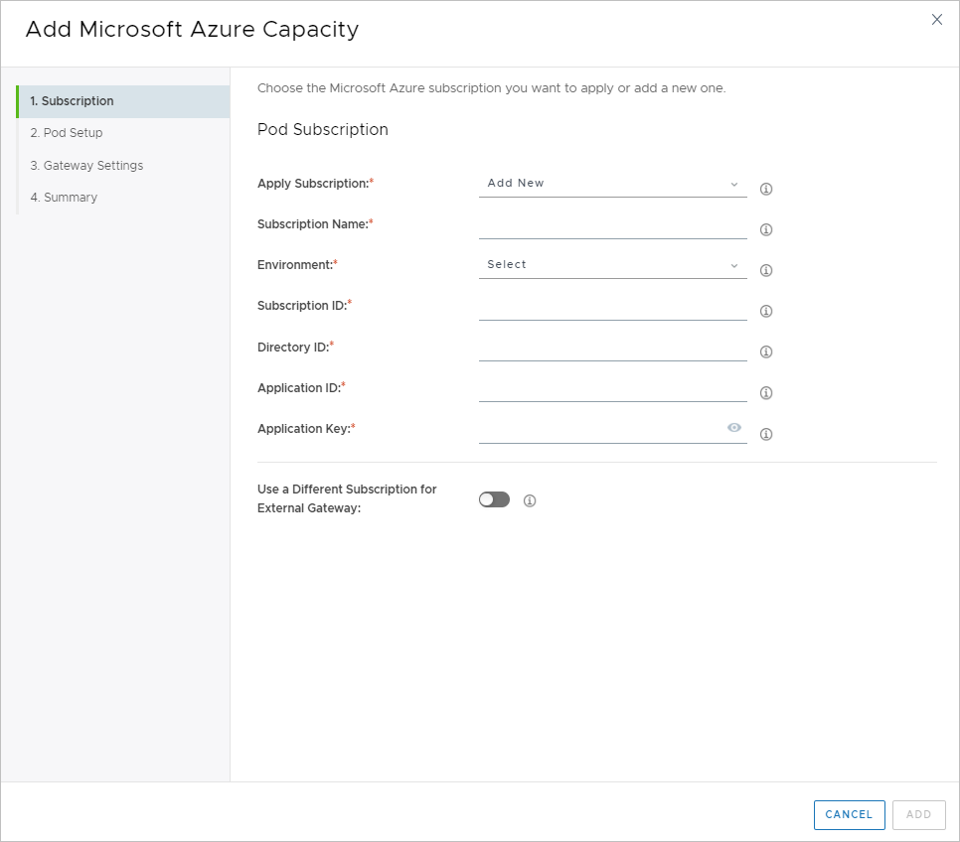Click info icon next to Apply Subscription
The height and width of the screenshot is (842, 960).
[x=766, y=189]
